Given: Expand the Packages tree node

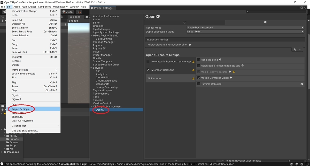Looking at the screenshot, I should tap(2, 152).
